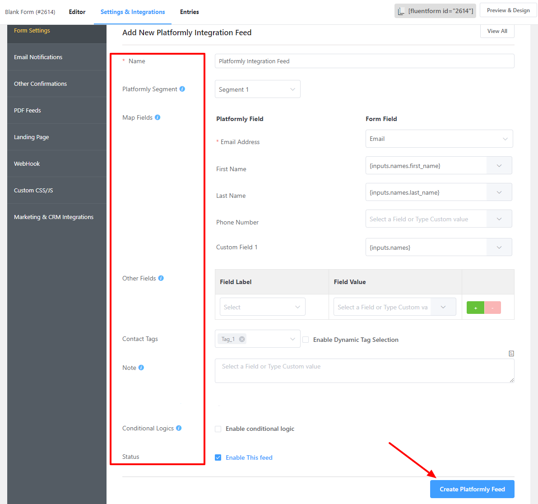Expand the Email form field dropdown
Viewport: 538px width, 504px height.
tap(439, 139)
